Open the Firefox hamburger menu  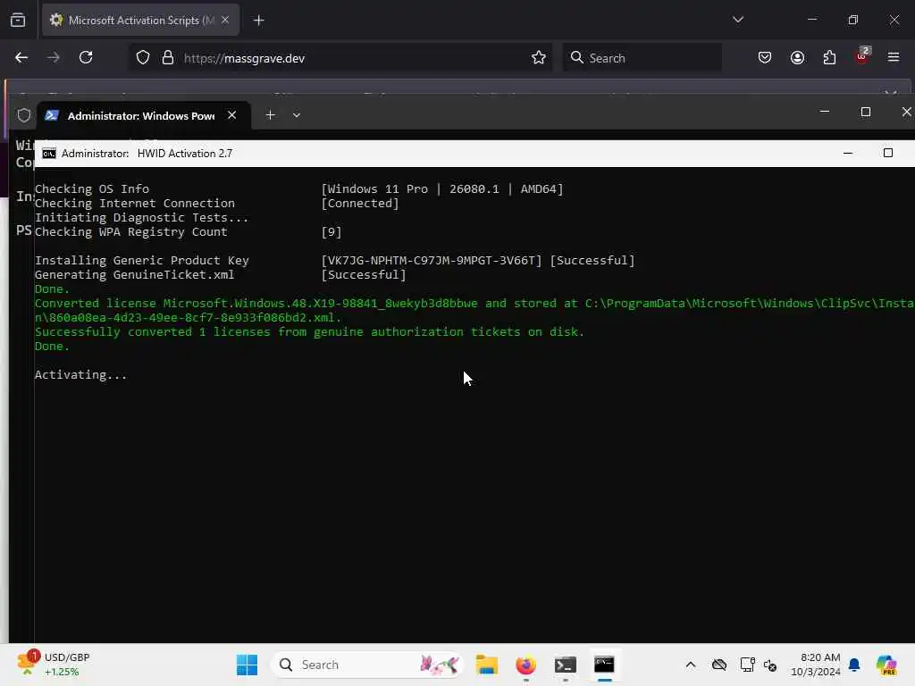pos(894,57)
